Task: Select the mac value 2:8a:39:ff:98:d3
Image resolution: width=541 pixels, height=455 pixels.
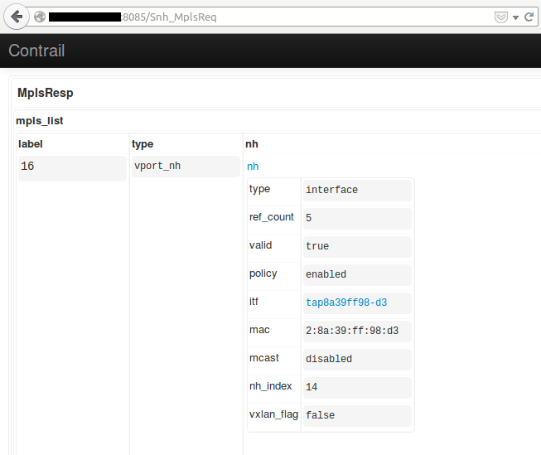Action: 357,331
